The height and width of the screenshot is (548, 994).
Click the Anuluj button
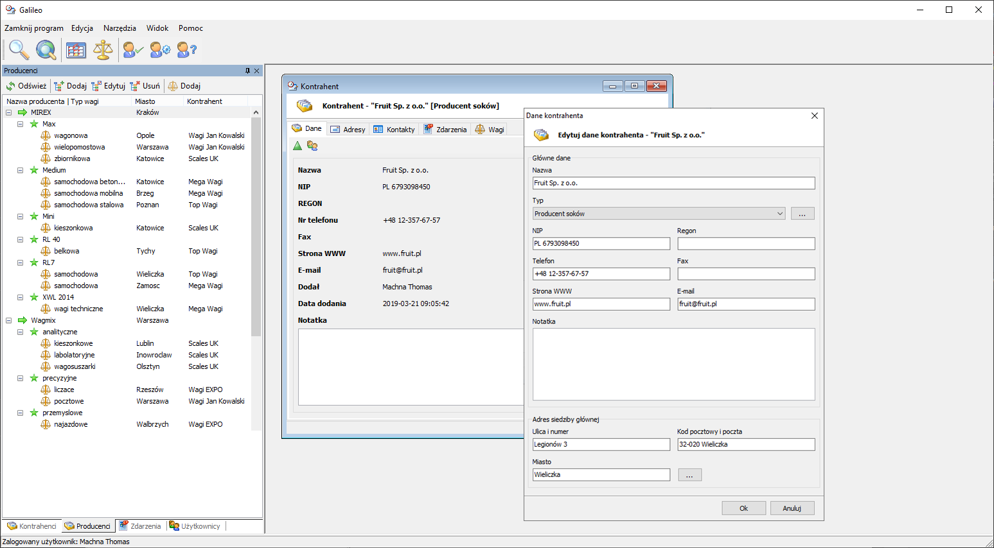click(792, 508)
